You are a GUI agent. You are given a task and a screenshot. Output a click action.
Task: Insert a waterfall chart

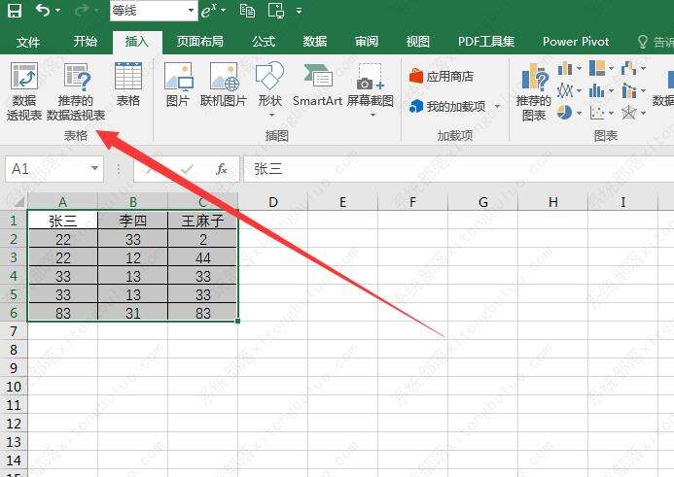tap(629, 68)
